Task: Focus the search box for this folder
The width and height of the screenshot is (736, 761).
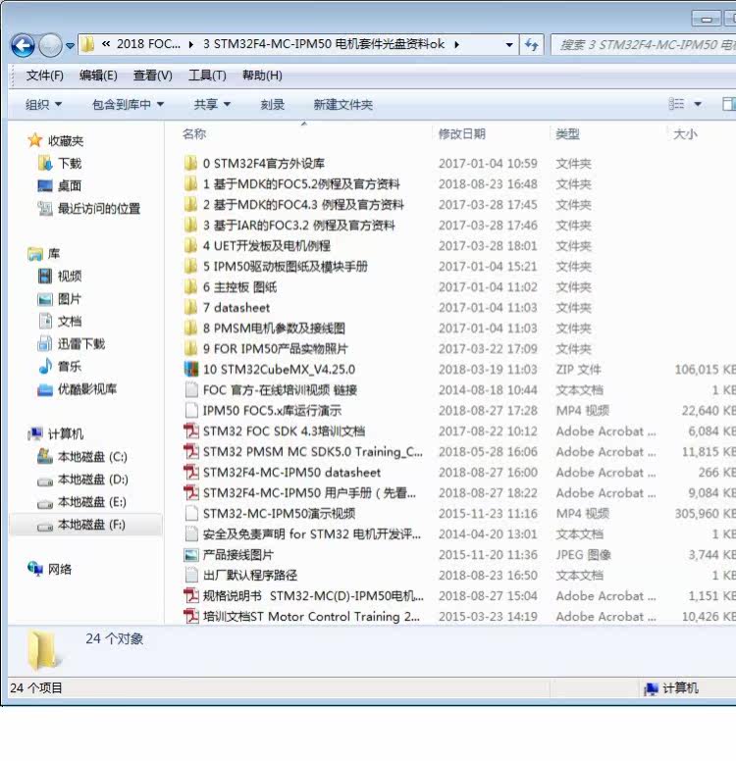Action: tap(644, 45)
